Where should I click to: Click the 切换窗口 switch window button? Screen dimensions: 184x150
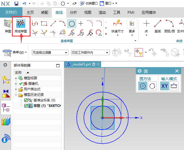pos(89,4)
